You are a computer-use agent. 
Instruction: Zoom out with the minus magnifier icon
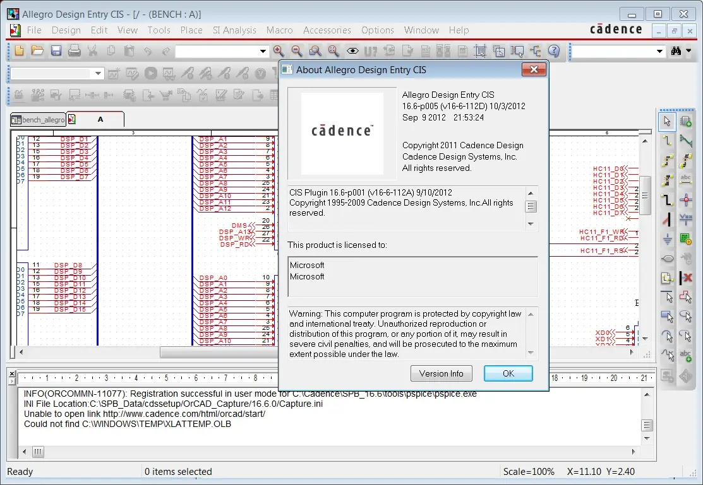click(297, 51)
